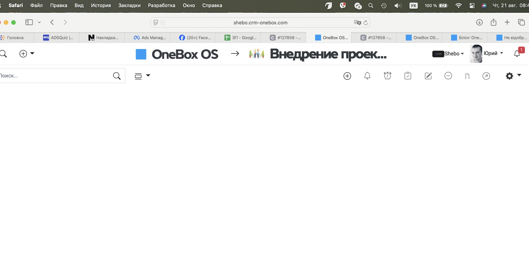Toggle the Safari sidebar button
Screen dimensions: 529x280
[x=29, y=22]
